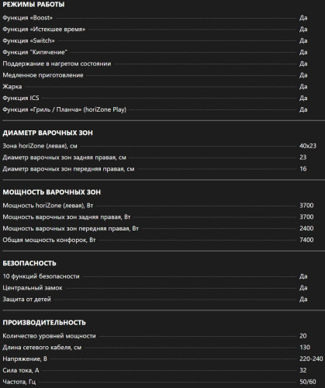Select the «Истекшее время» function text
This screenshot has width=325, height=388.
(x=44, y=29)
